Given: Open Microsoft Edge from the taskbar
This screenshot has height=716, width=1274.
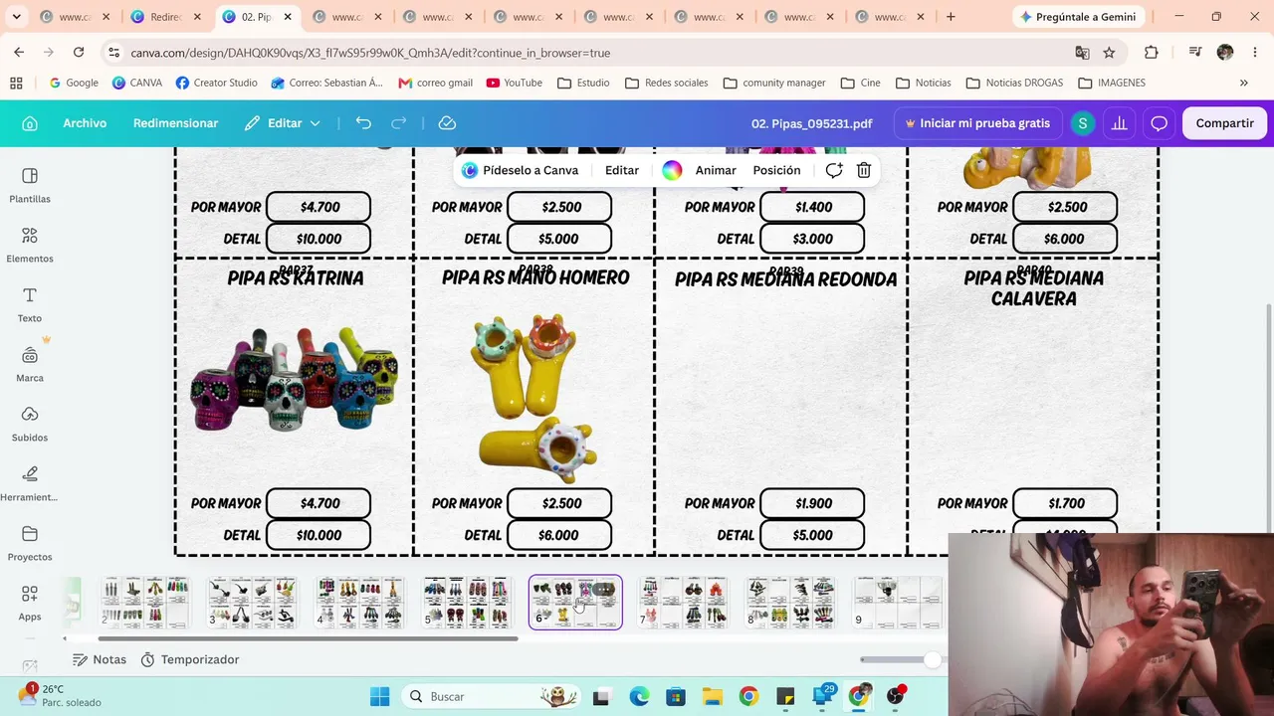Looking at the screenshot, I should click(x=639, y=696).
